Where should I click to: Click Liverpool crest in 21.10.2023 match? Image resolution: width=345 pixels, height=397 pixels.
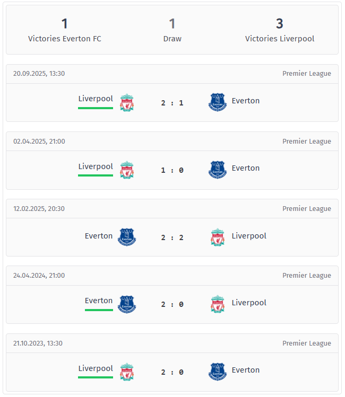pyautogui.click(x=127, y=372)
